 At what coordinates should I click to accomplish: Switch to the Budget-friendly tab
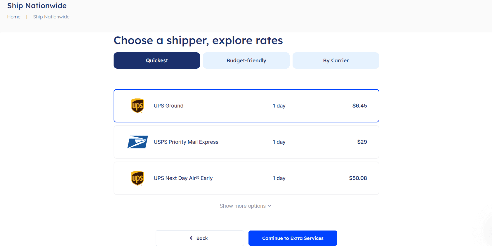(246, 60)
